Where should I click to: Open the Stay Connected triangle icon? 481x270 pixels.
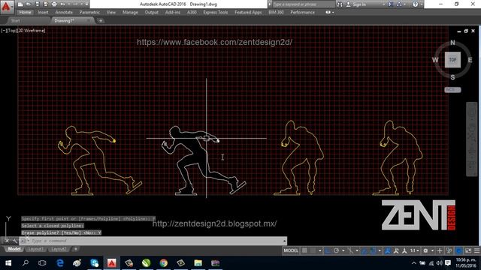(399, 4)
